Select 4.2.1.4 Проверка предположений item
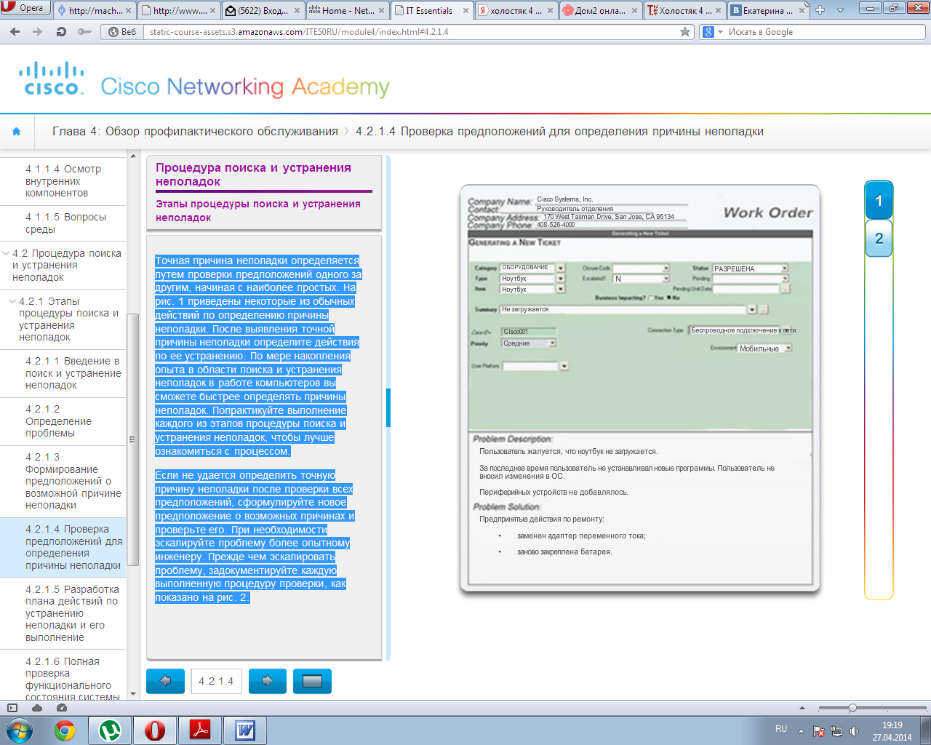 (x=63, y=547)
